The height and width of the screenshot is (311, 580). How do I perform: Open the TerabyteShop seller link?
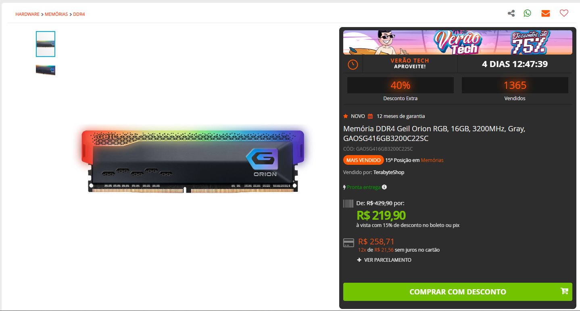[x=389, y=172]
